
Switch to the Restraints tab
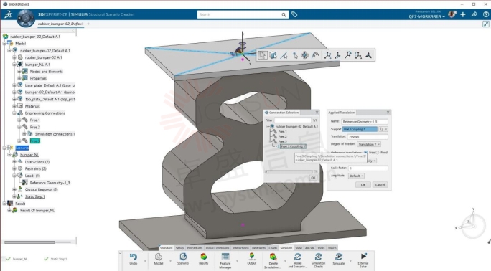[x=258, y=248]
